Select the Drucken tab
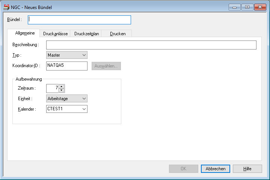 pyautogui.click(x=118, y=33)
